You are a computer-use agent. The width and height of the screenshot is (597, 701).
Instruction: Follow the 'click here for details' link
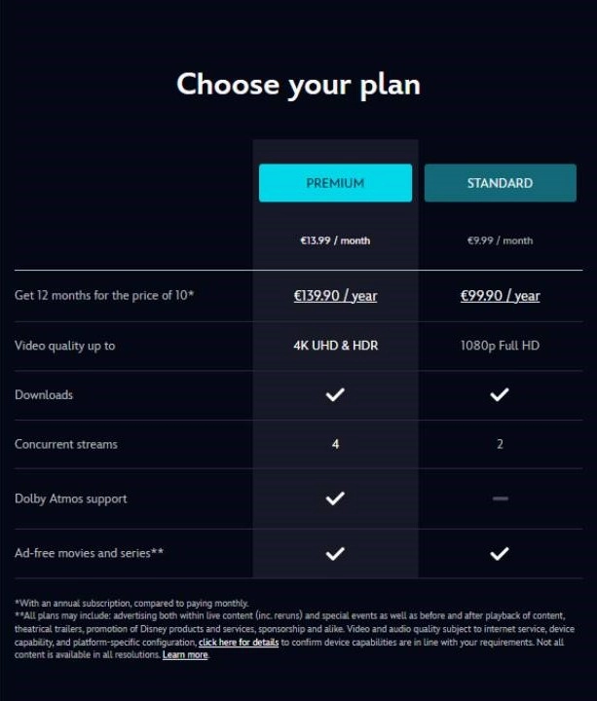[239, 642]
